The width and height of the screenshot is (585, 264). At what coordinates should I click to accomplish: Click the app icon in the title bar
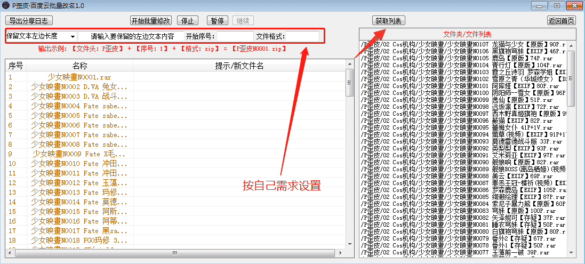[6, 6]
